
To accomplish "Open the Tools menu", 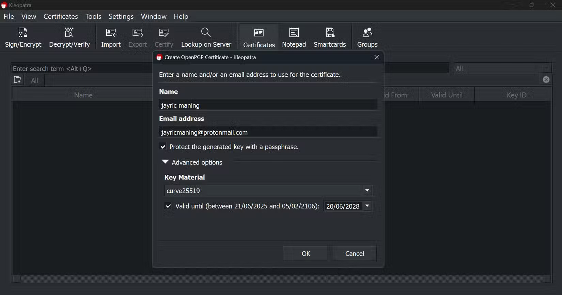I will pos(93,16).
